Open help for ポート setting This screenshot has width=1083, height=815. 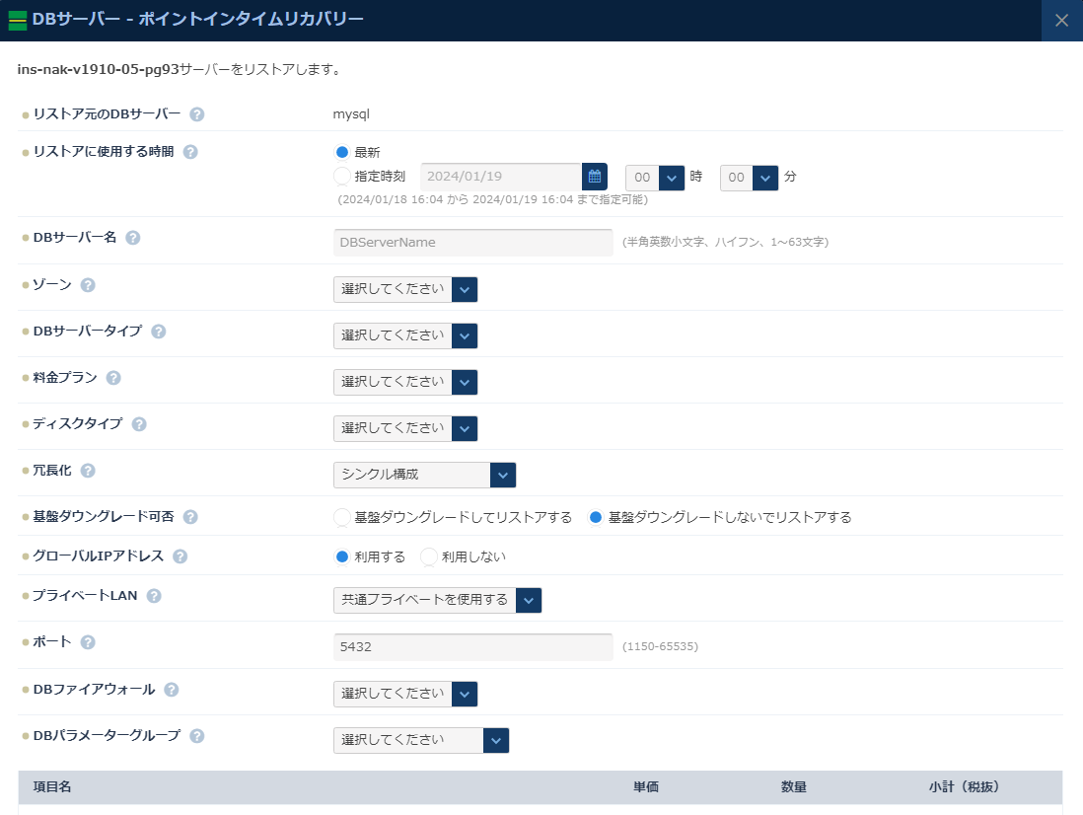88,640
